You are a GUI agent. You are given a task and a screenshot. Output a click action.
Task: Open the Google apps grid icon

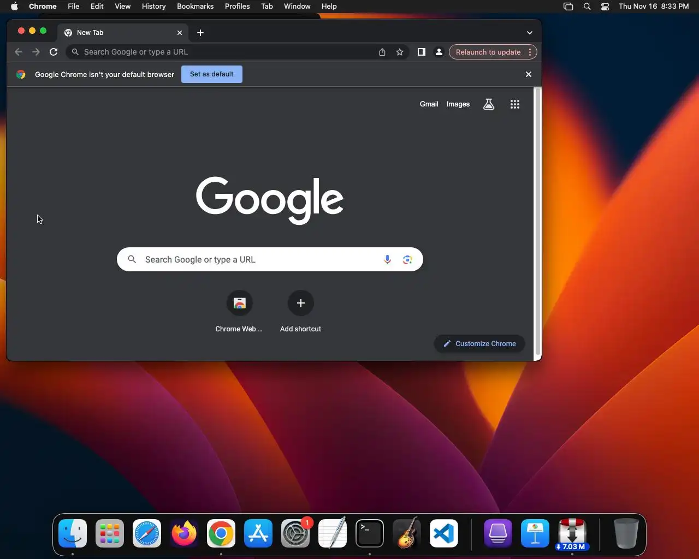(x=515, y=104)
